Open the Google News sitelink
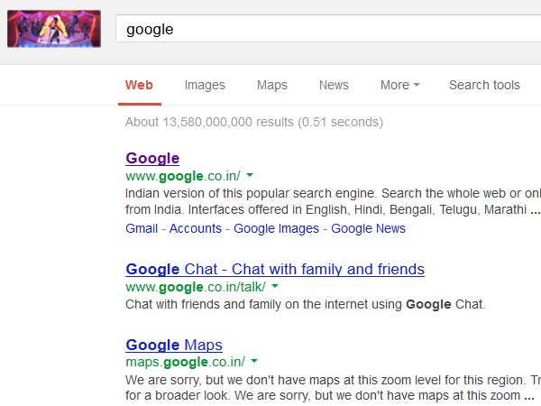This screenshot has height=406, width=541. [x=368, y=228]
